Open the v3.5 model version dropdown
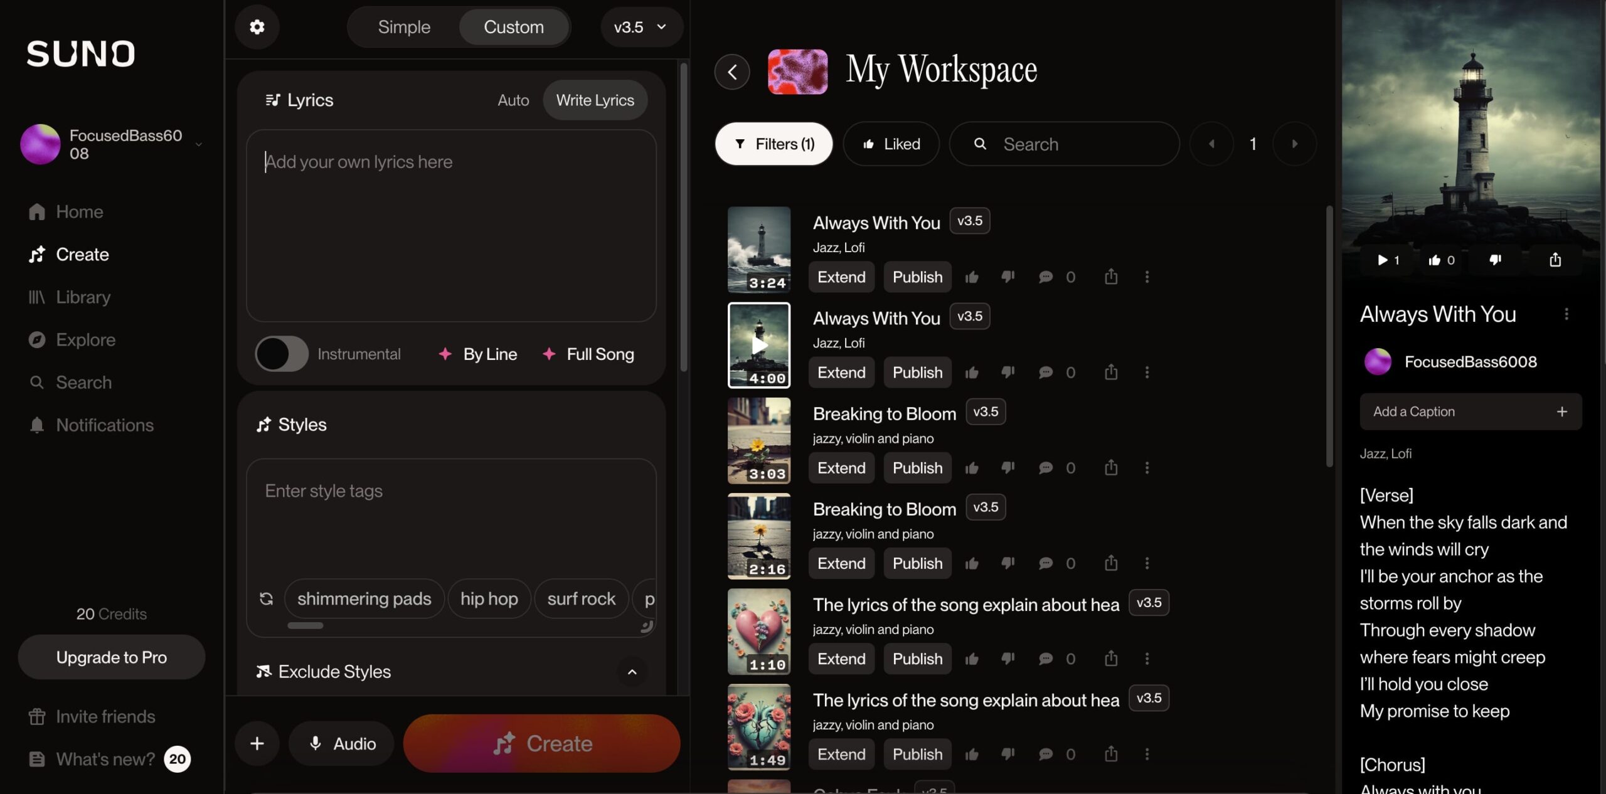This screenshot has width=1606, height=794. click(x=641, y=27)
